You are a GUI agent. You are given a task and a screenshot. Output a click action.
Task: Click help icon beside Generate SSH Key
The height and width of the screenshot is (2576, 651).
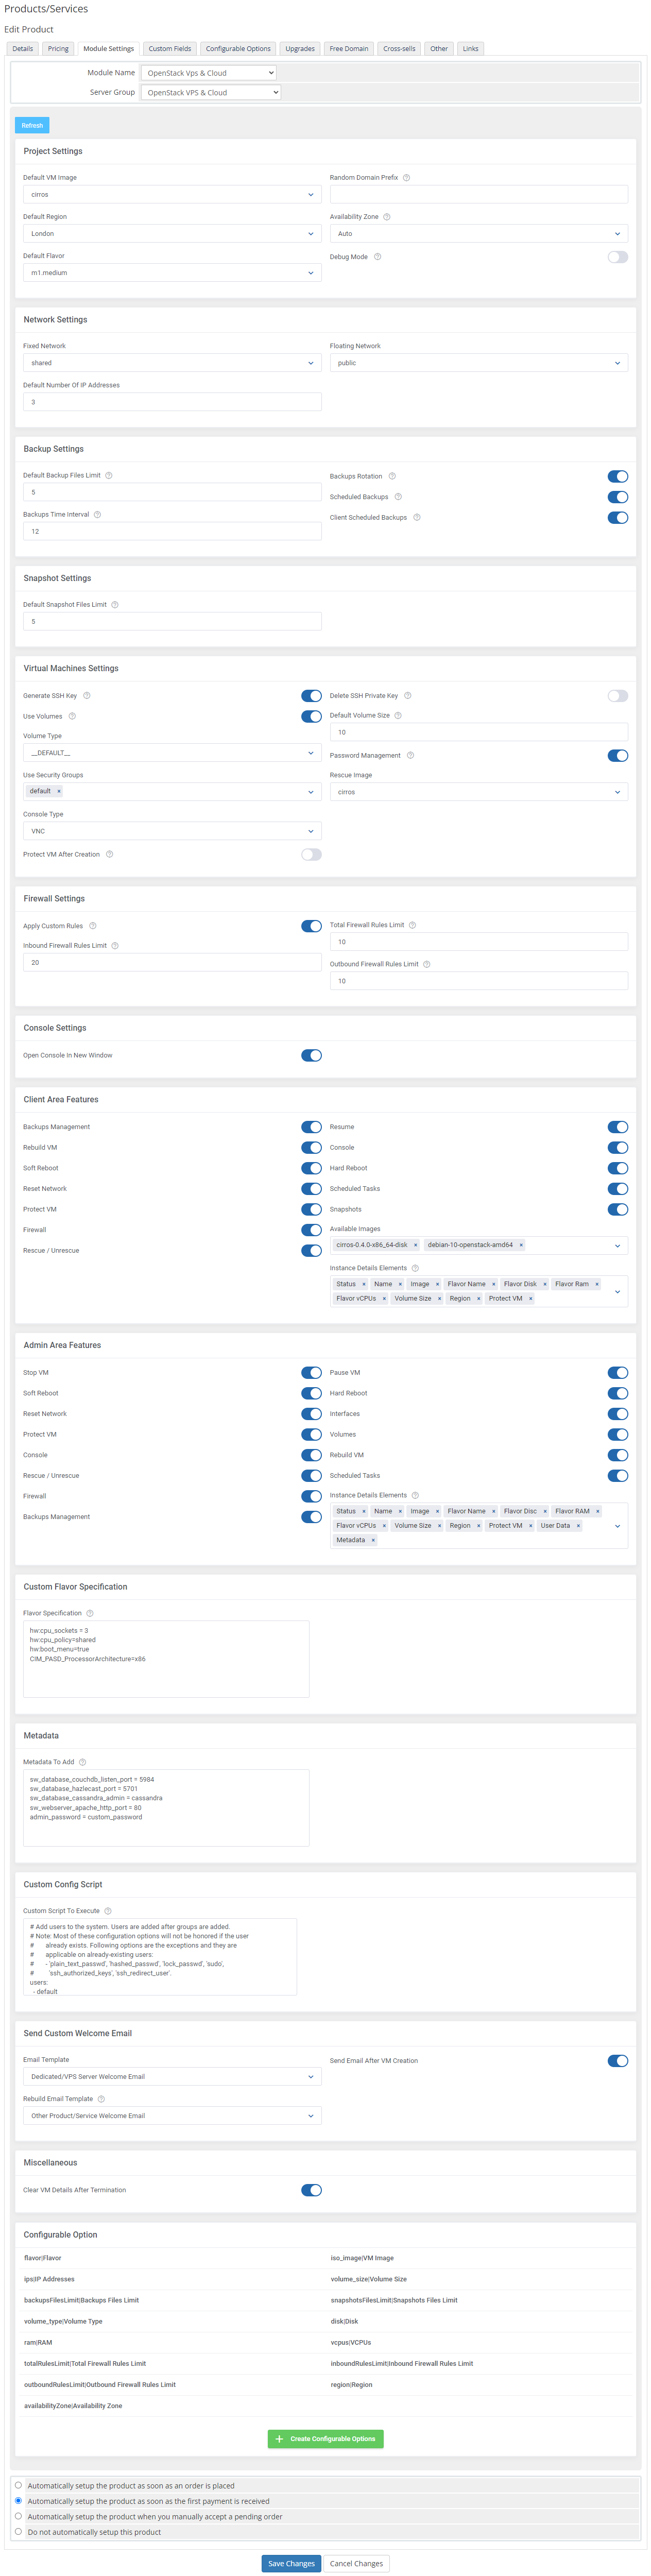click(x=87, y=696)
